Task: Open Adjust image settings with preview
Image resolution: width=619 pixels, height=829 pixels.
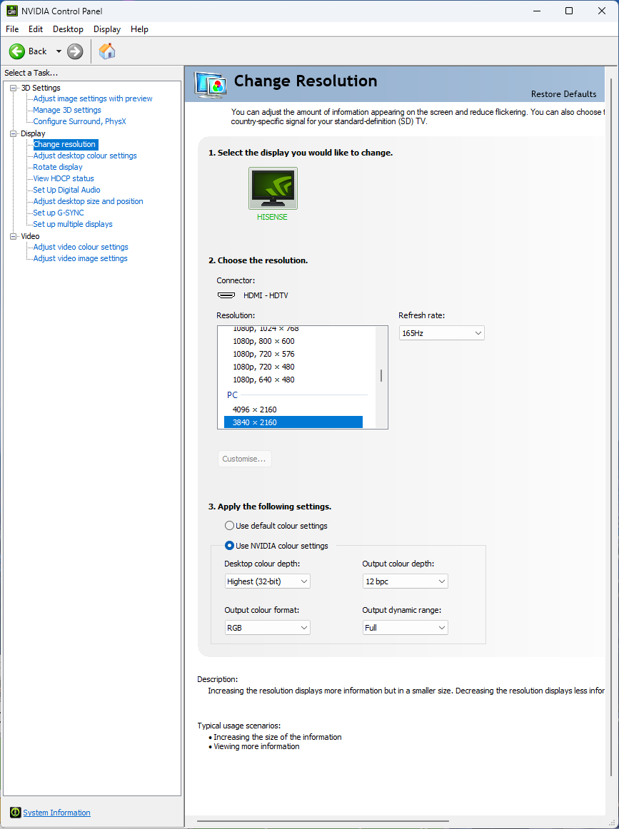Action: (x=93, y=99)
